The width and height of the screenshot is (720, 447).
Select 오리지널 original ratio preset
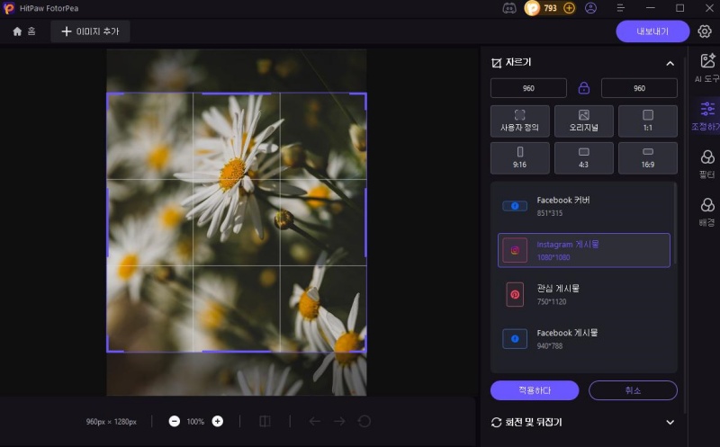[583, 121]
